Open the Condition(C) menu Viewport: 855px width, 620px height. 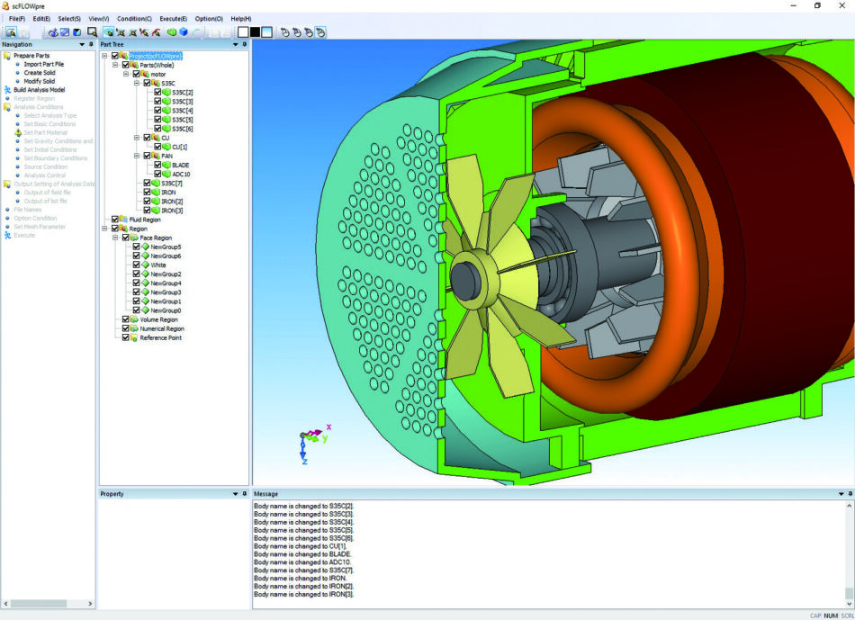pos(134,19)
